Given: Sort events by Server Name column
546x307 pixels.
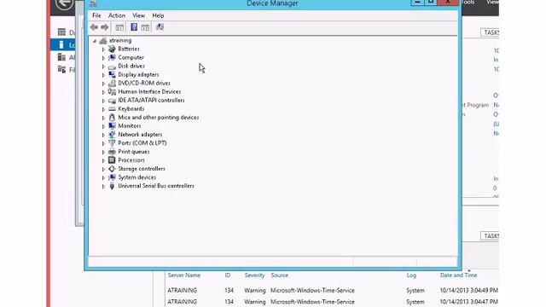Looking at the screenshot, I should point(184,275).
